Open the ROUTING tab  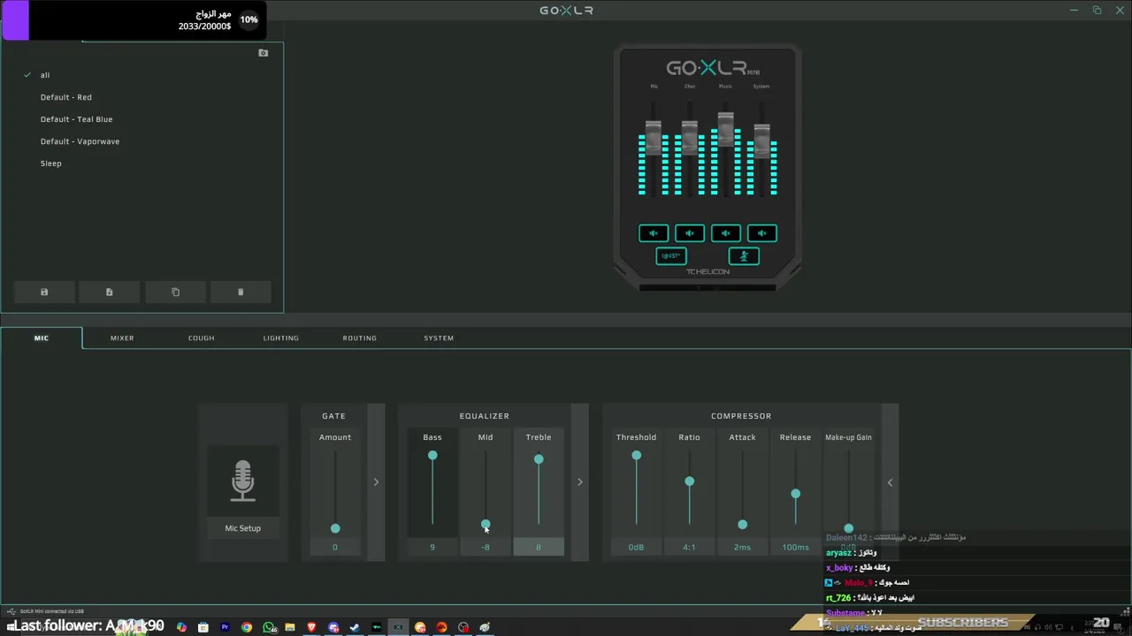(360, 338)
